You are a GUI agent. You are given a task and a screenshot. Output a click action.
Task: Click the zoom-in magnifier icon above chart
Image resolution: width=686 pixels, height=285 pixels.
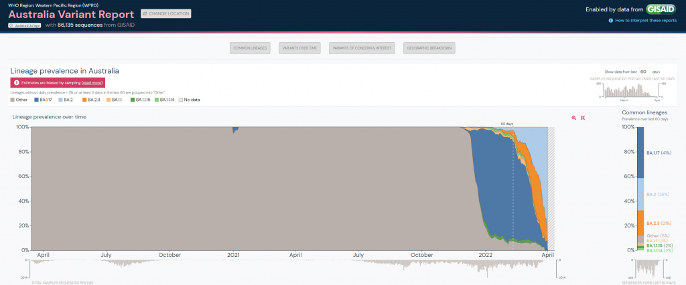click(574, 118)
